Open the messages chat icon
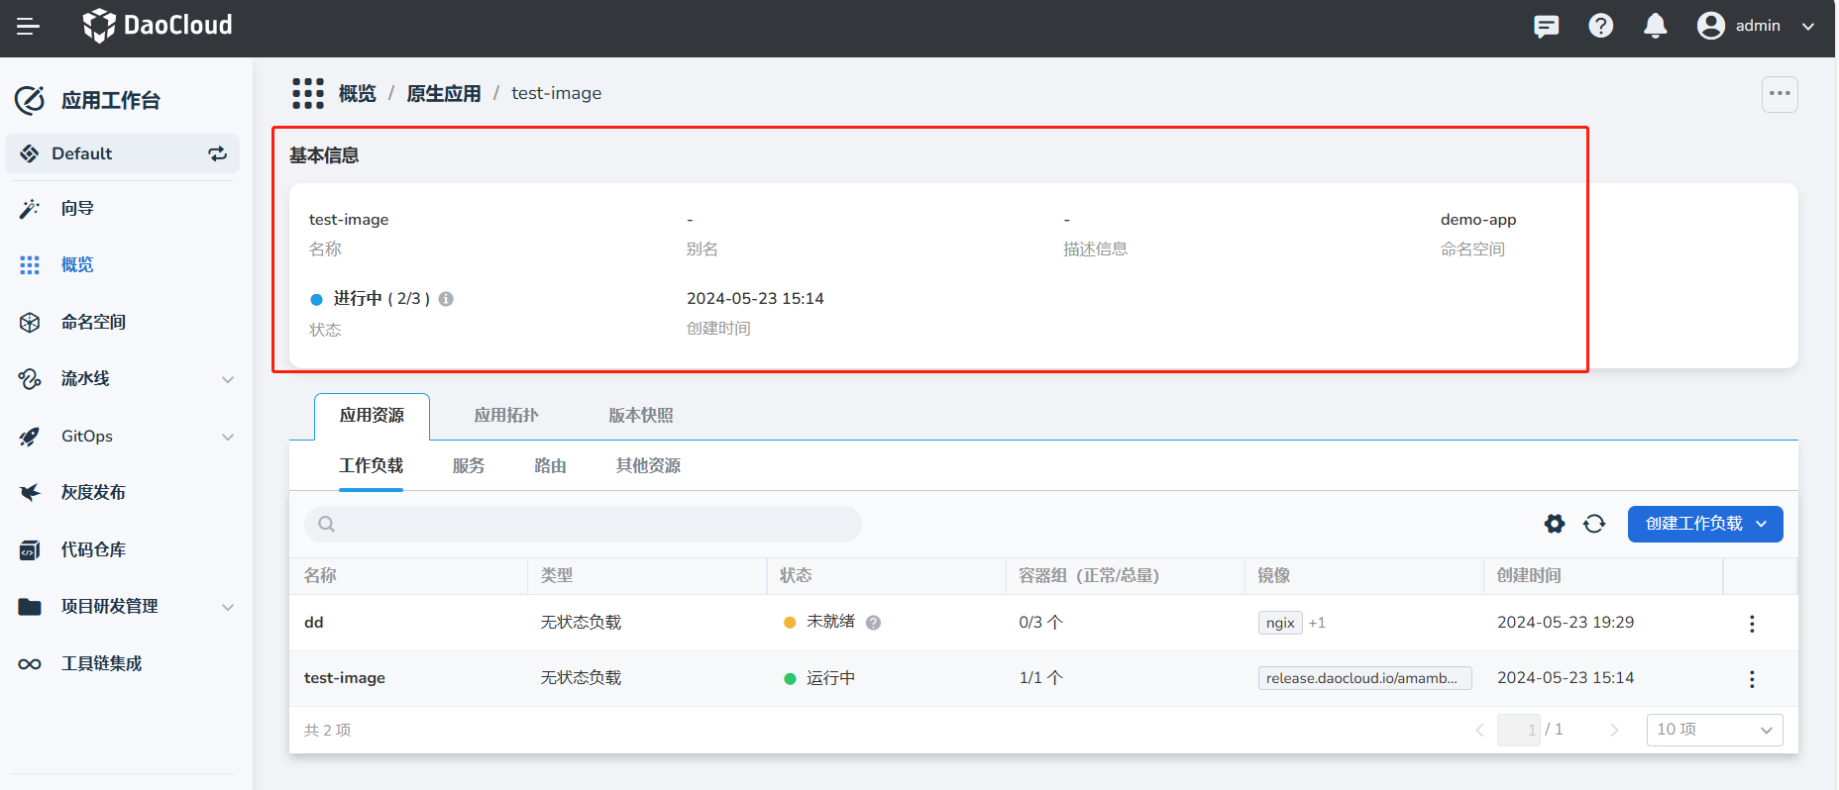Image resolution: width=1839 pixels, height=790 pixels. tap(1546, 27)
